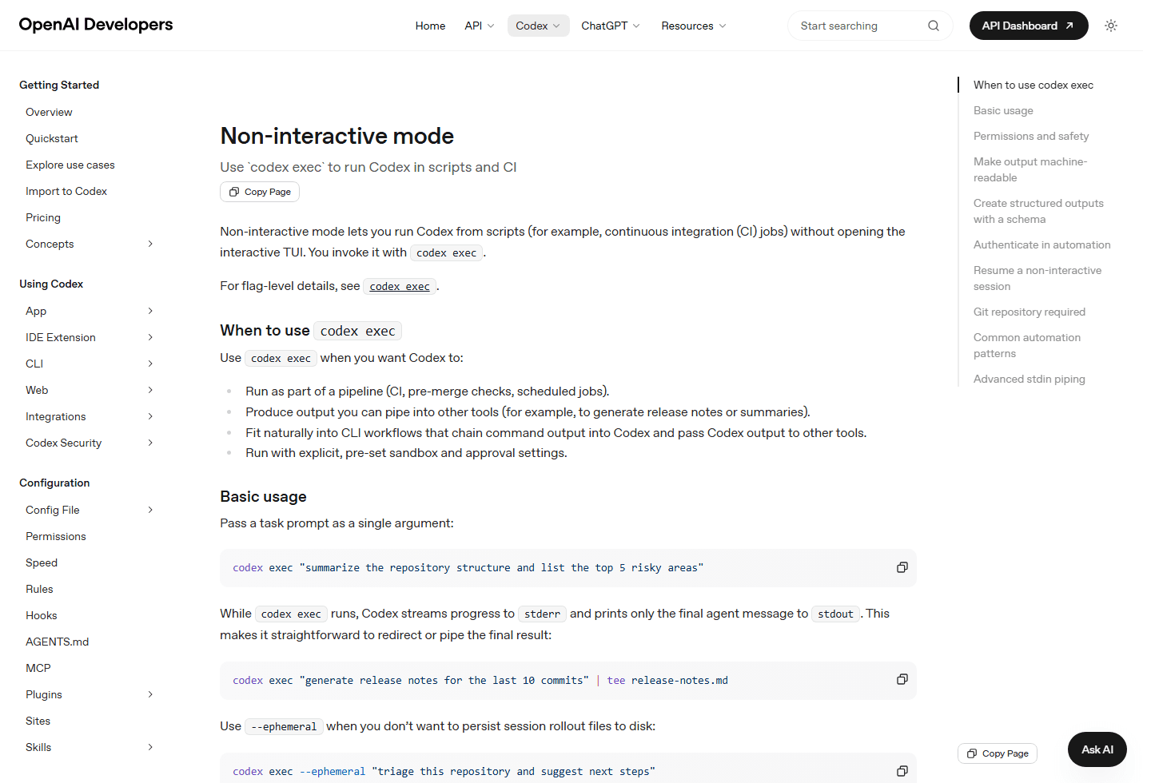Open the Pricing page
The image size is (1151, 783).
[x=43, y=217]
